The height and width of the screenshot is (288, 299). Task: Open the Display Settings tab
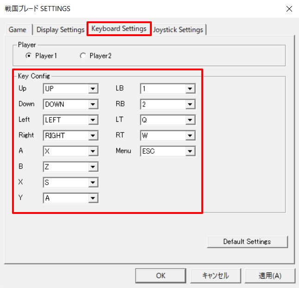pyautogui.click(x=60, y=30)
